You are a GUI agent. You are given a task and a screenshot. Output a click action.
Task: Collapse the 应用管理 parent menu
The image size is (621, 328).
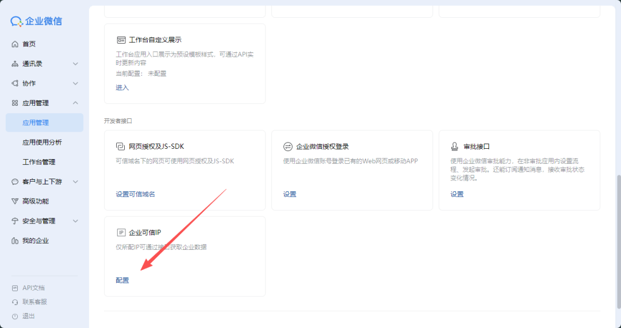pyautogui.click(x=75, y=103)
